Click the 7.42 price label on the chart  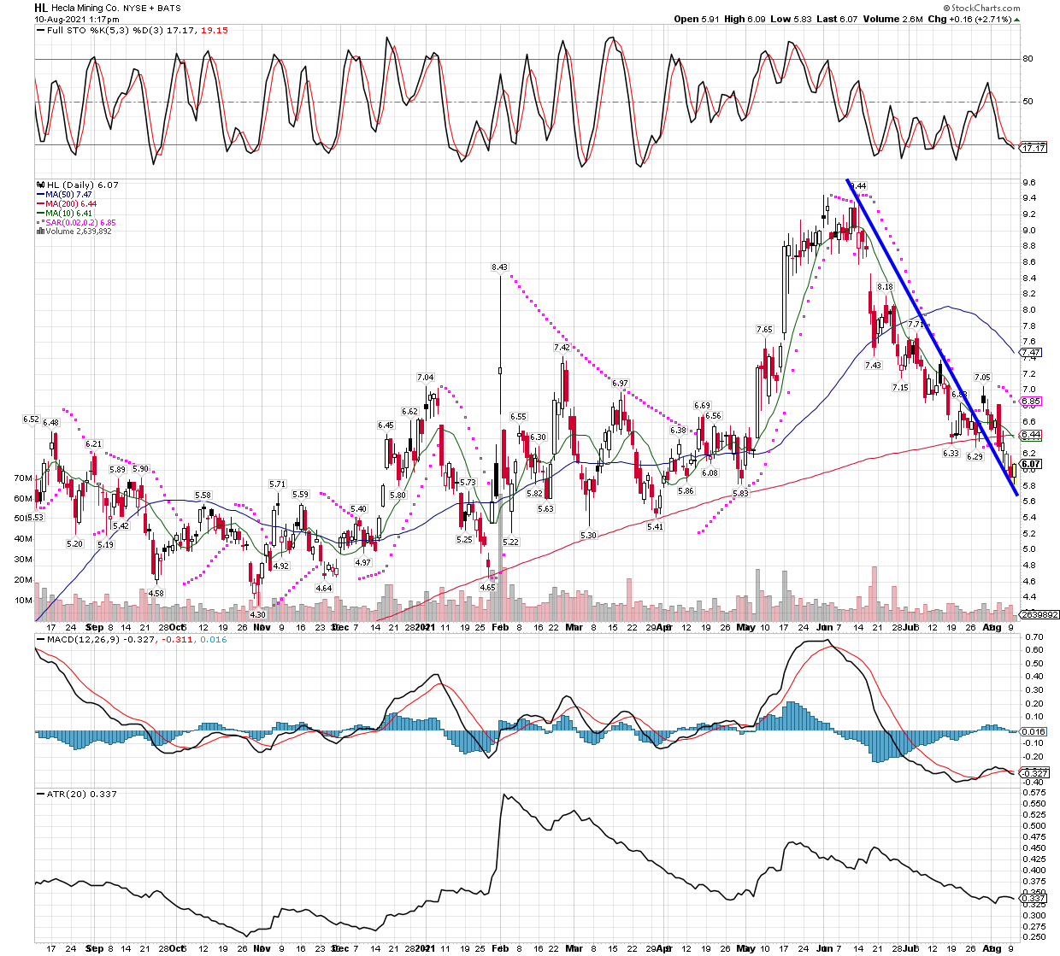[562, 348]
